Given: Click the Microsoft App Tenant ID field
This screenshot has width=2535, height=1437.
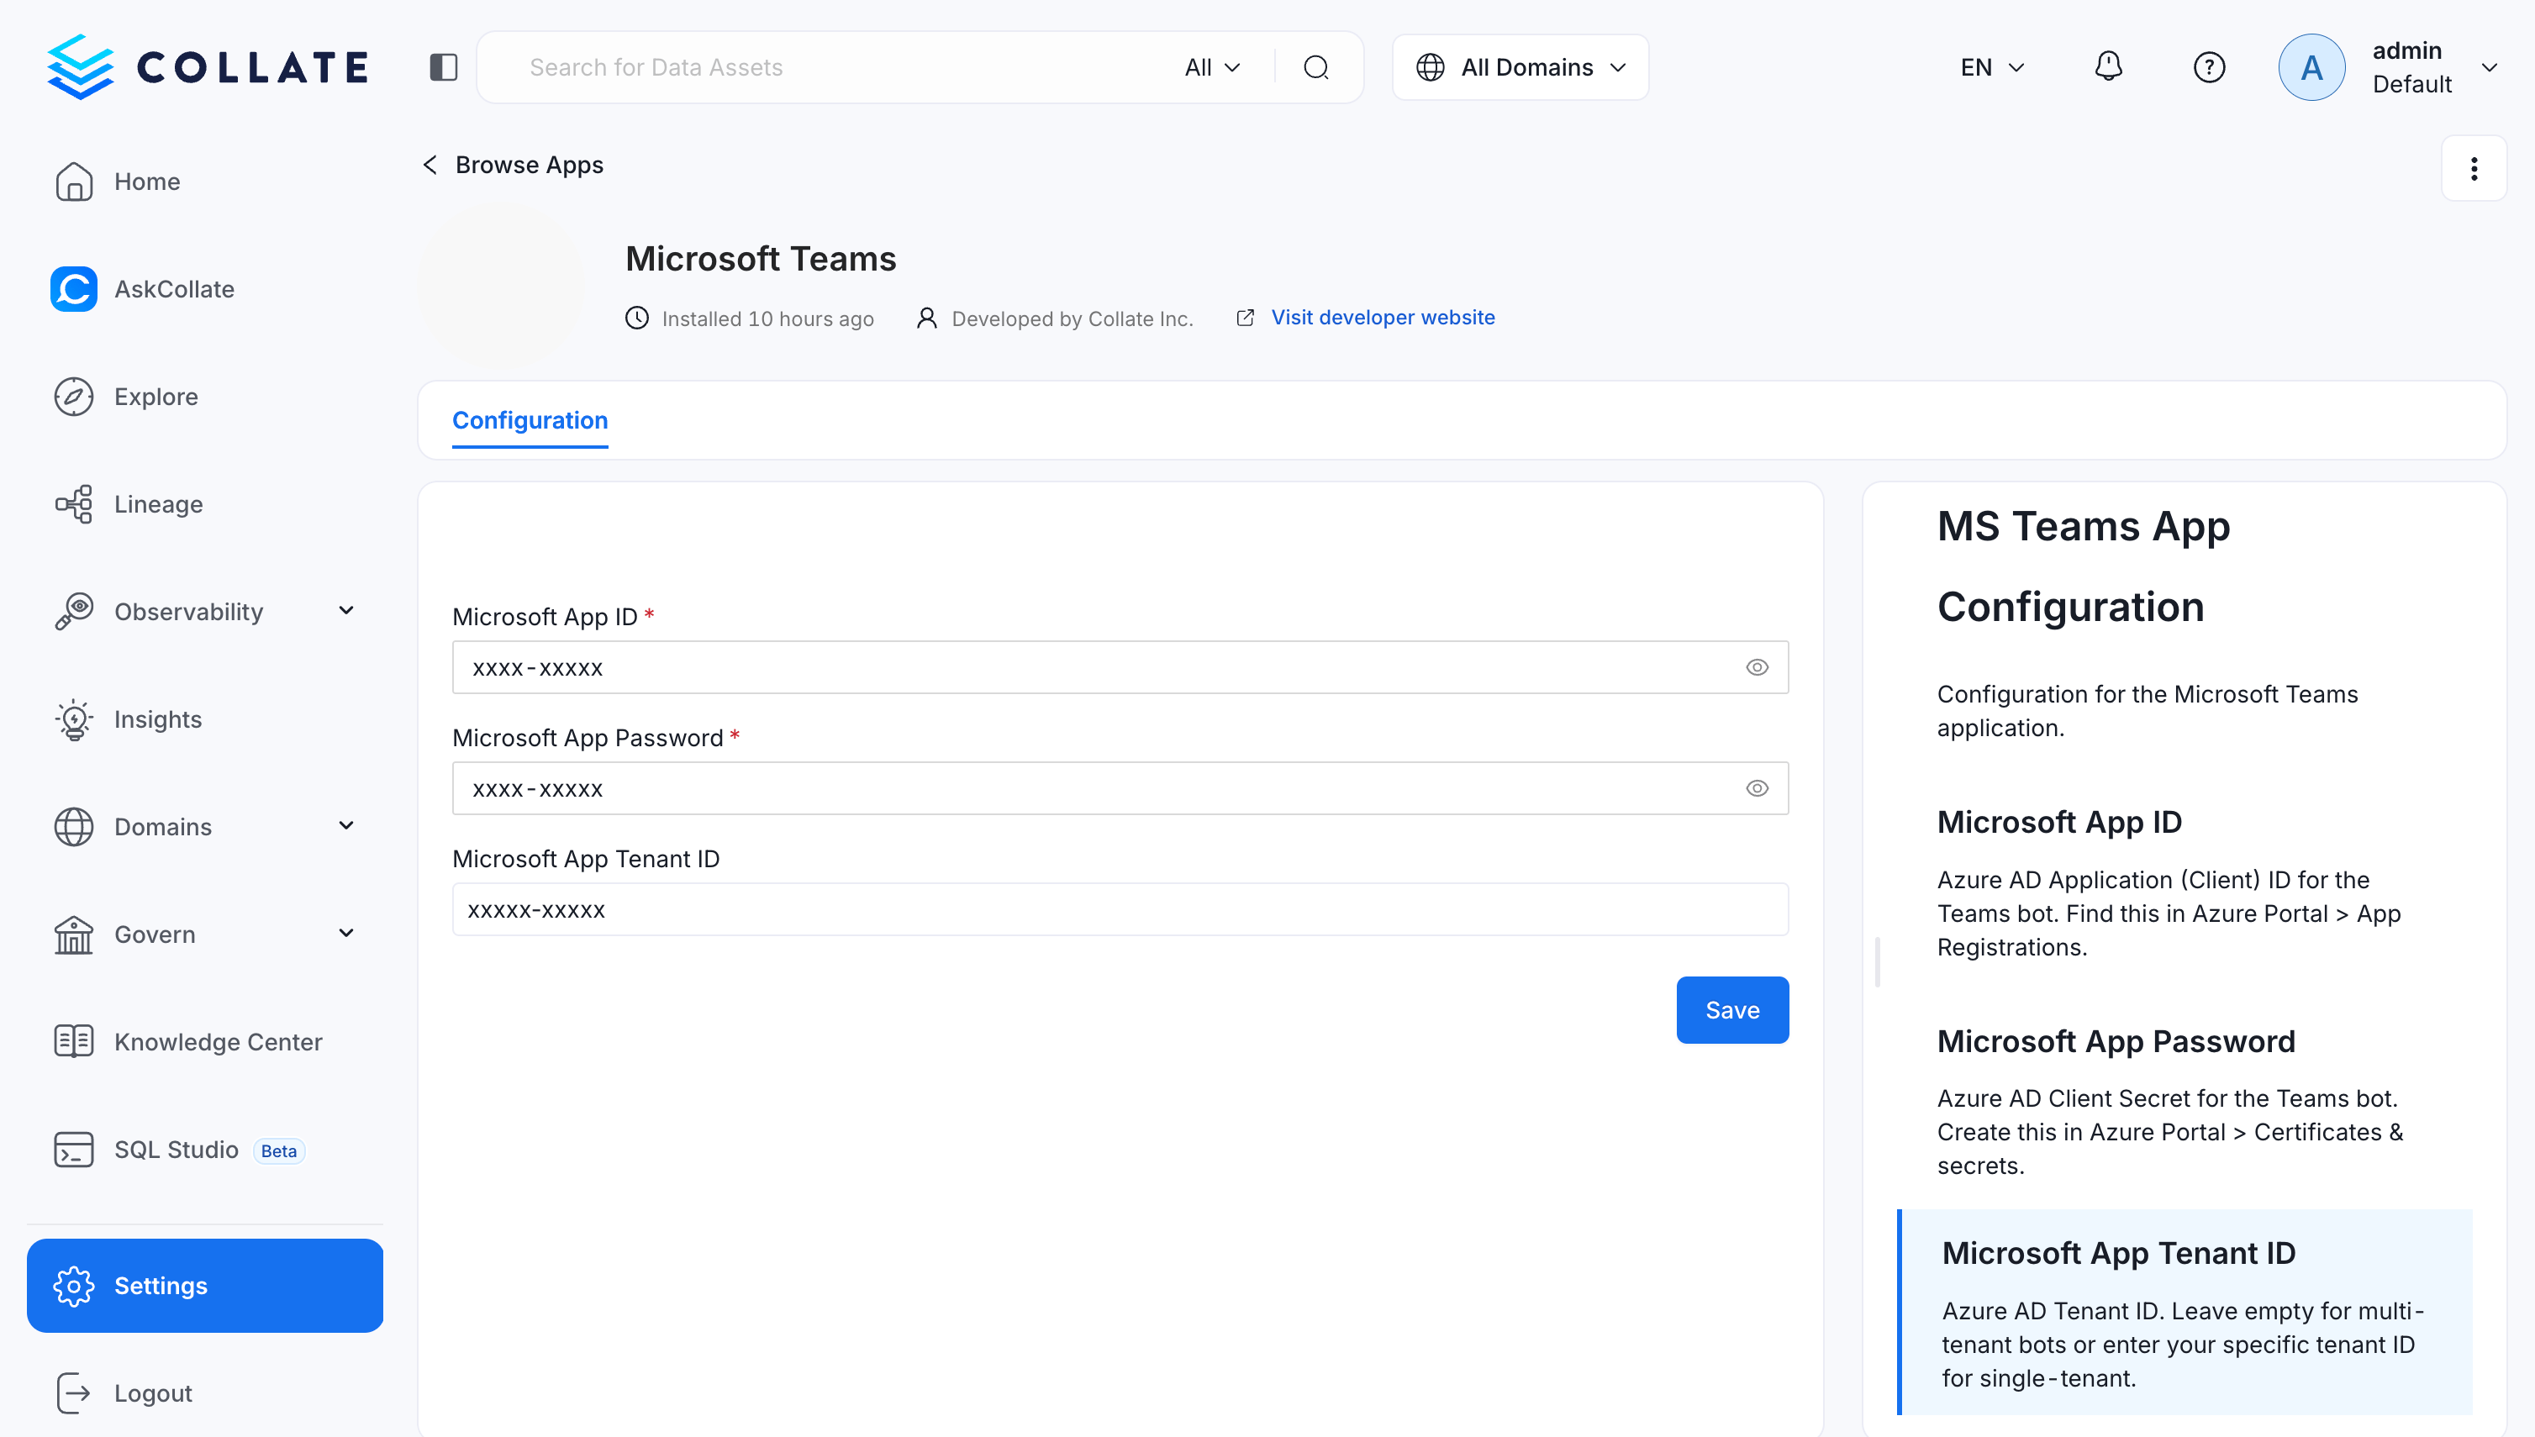Looking at the screenshot, I should [1120, 910].
